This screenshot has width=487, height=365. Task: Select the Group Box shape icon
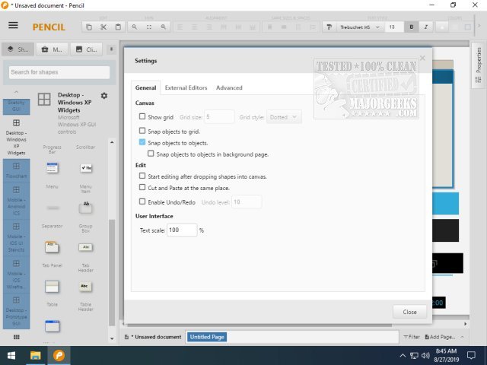[x=86, y=208]
